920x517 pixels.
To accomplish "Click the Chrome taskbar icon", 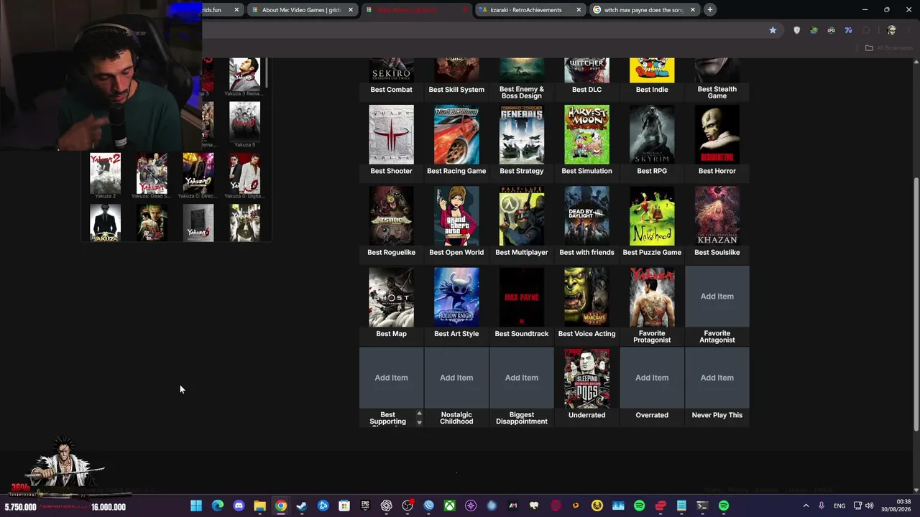I will coord(280,506).
